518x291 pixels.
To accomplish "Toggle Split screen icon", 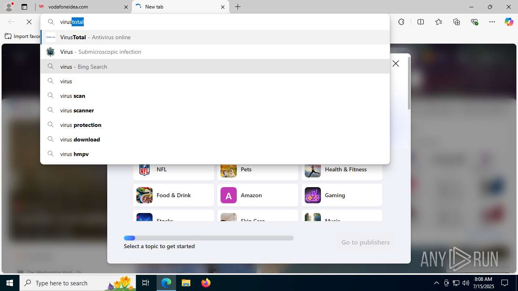I will (420, 22).
